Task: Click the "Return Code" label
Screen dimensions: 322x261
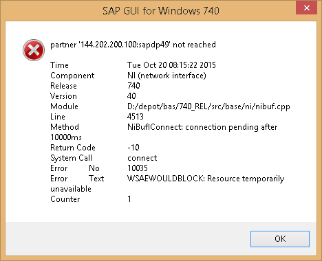Action: click(x=73, y=148)
